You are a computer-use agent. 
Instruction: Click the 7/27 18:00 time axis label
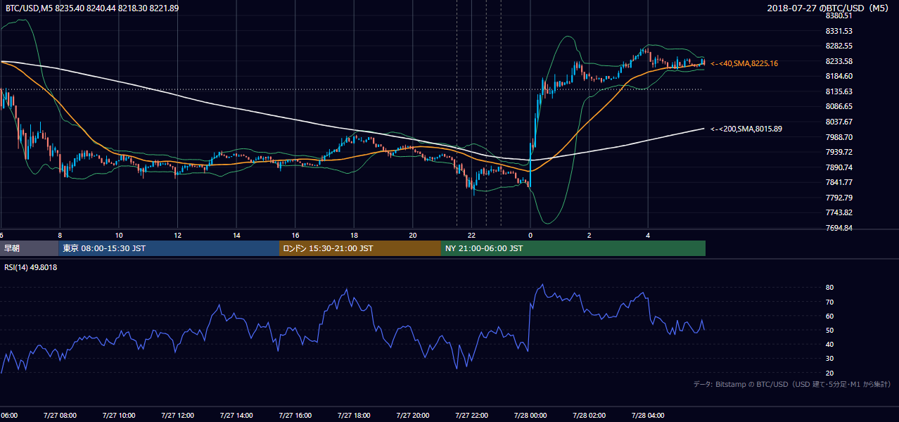click(354, 416)
